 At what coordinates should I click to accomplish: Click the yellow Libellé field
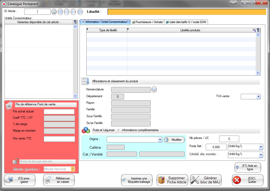coord(187,12)
